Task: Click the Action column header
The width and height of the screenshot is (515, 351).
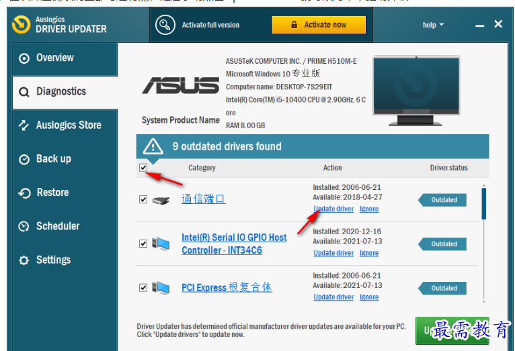Action: pyautogui.click(x=332, y=168)
